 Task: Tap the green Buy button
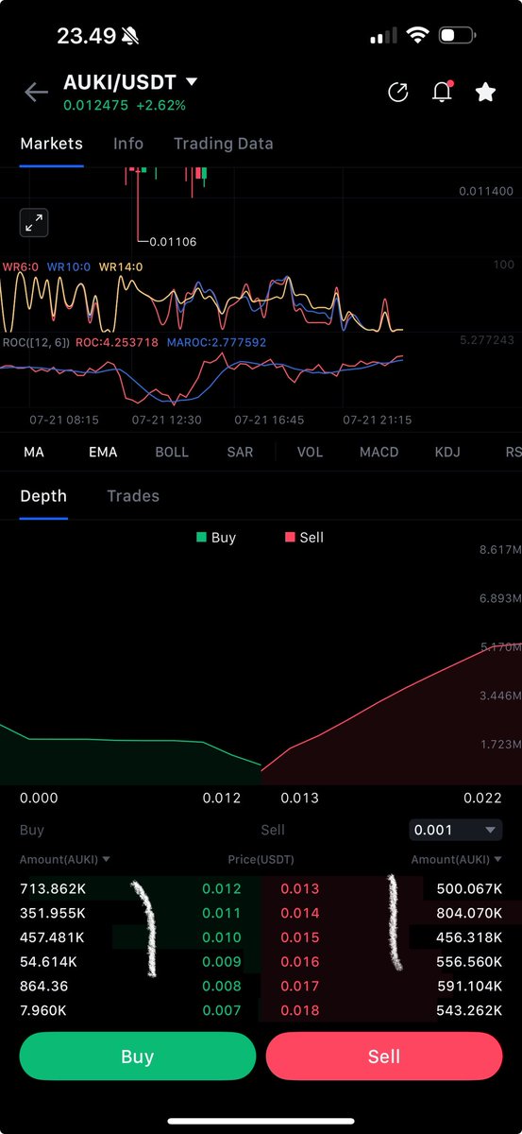(138, 1056)
